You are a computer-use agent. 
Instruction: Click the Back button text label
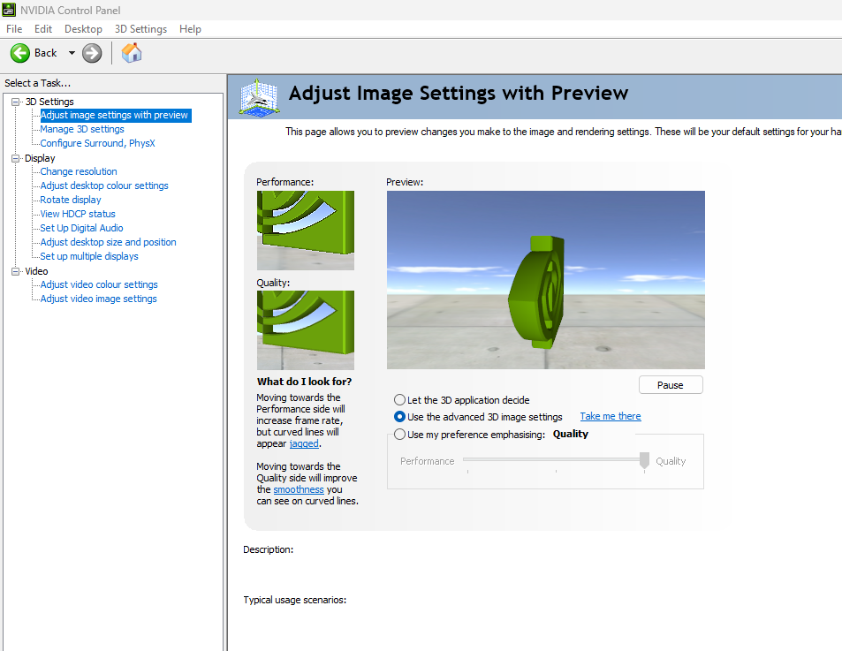click(x=46, y=53)
